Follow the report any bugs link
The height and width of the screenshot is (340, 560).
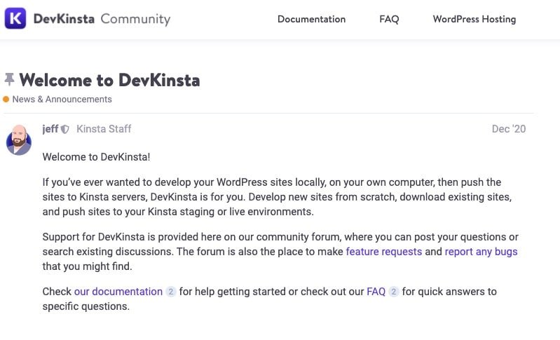click(481, 252)
